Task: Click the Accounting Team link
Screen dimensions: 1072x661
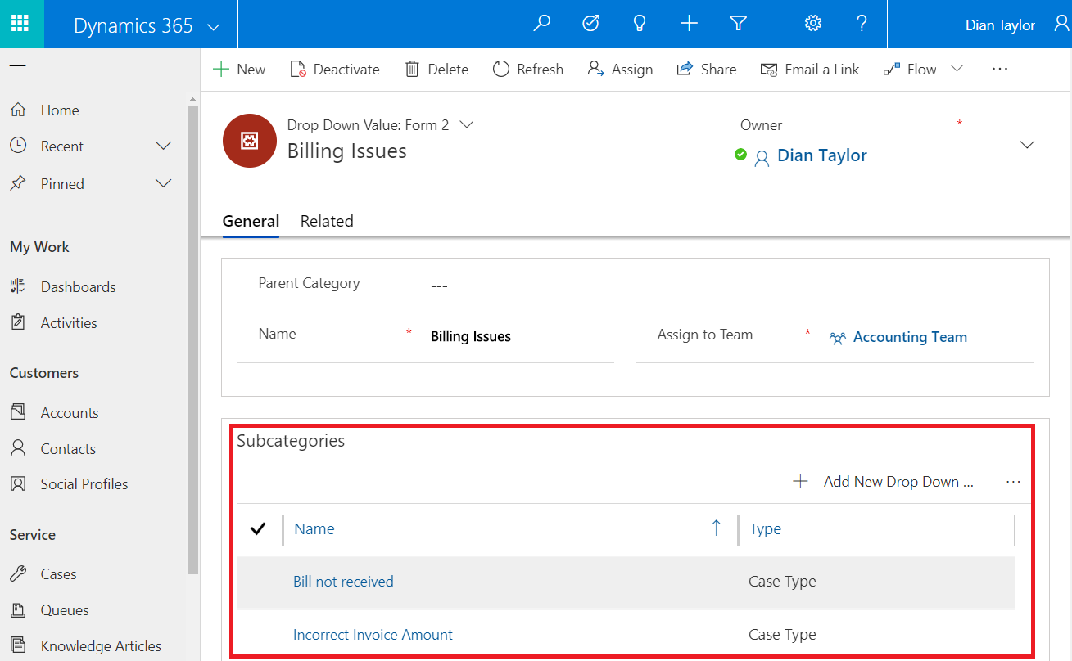Action: [x=909, y=337]
